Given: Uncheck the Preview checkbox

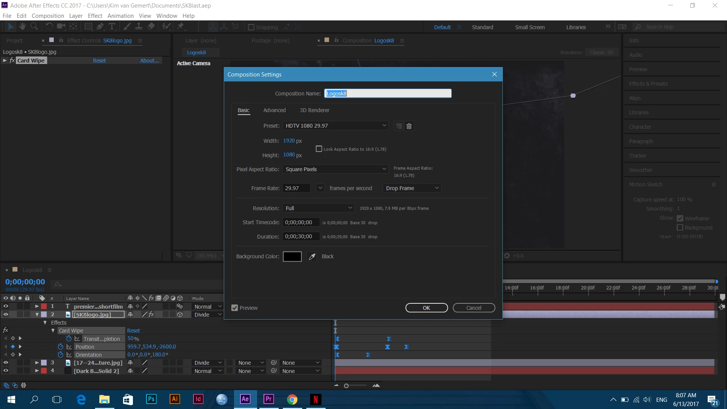Looking at the screenshot, I should [x=235, y=308].
